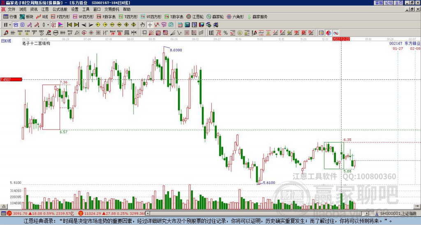
Task: Select the percent sign tool
Action: coord(226,33)
